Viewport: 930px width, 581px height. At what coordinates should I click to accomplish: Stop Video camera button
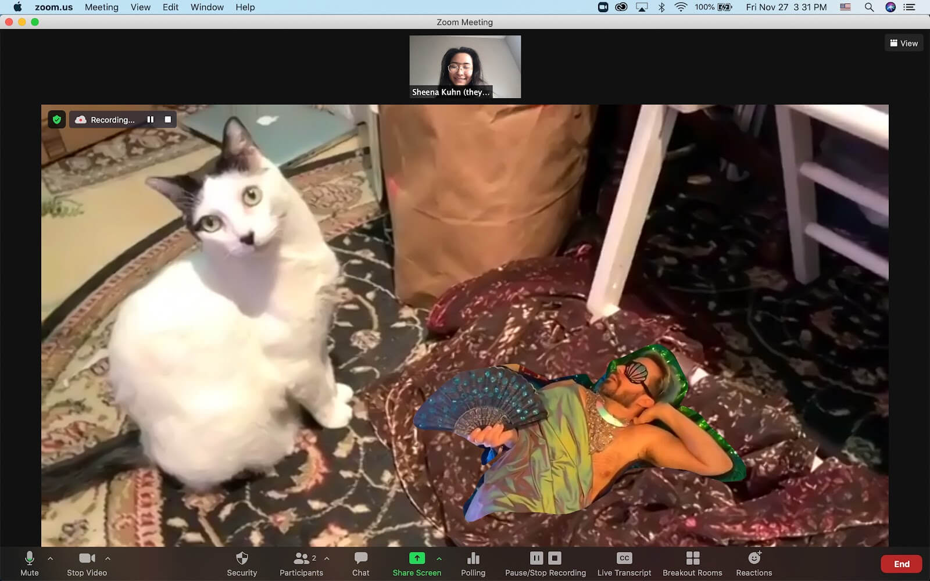tap(87, 564)
